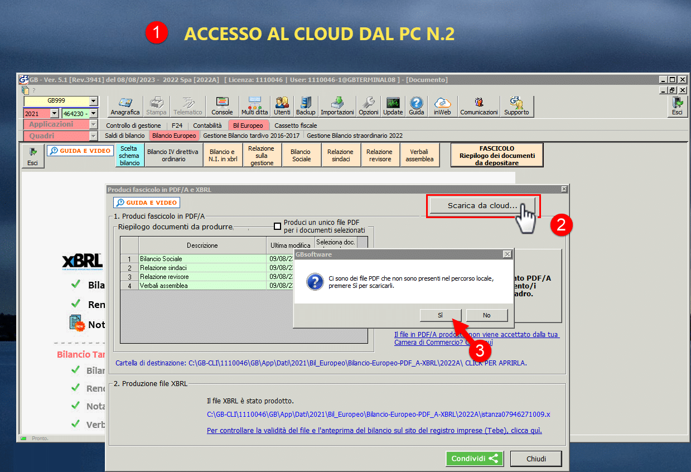This screenshot has width=691, height=472.
Task: Expand the Quadri dropdown
Action: [x=93, y=136]
